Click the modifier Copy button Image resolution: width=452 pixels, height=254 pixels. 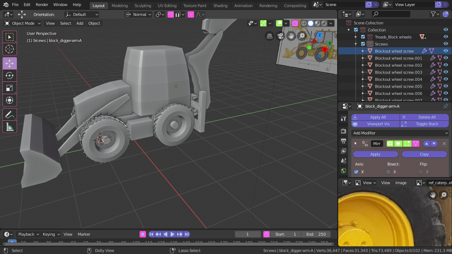click(x=424, y=154)
